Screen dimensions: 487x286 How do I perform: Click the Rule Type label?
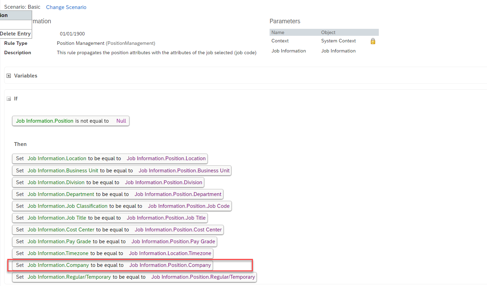(16, 43)
